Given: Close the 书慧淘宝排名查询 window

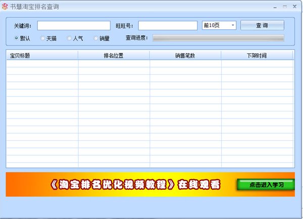Looking at the screenshot, I should click(x=294, y=7).
